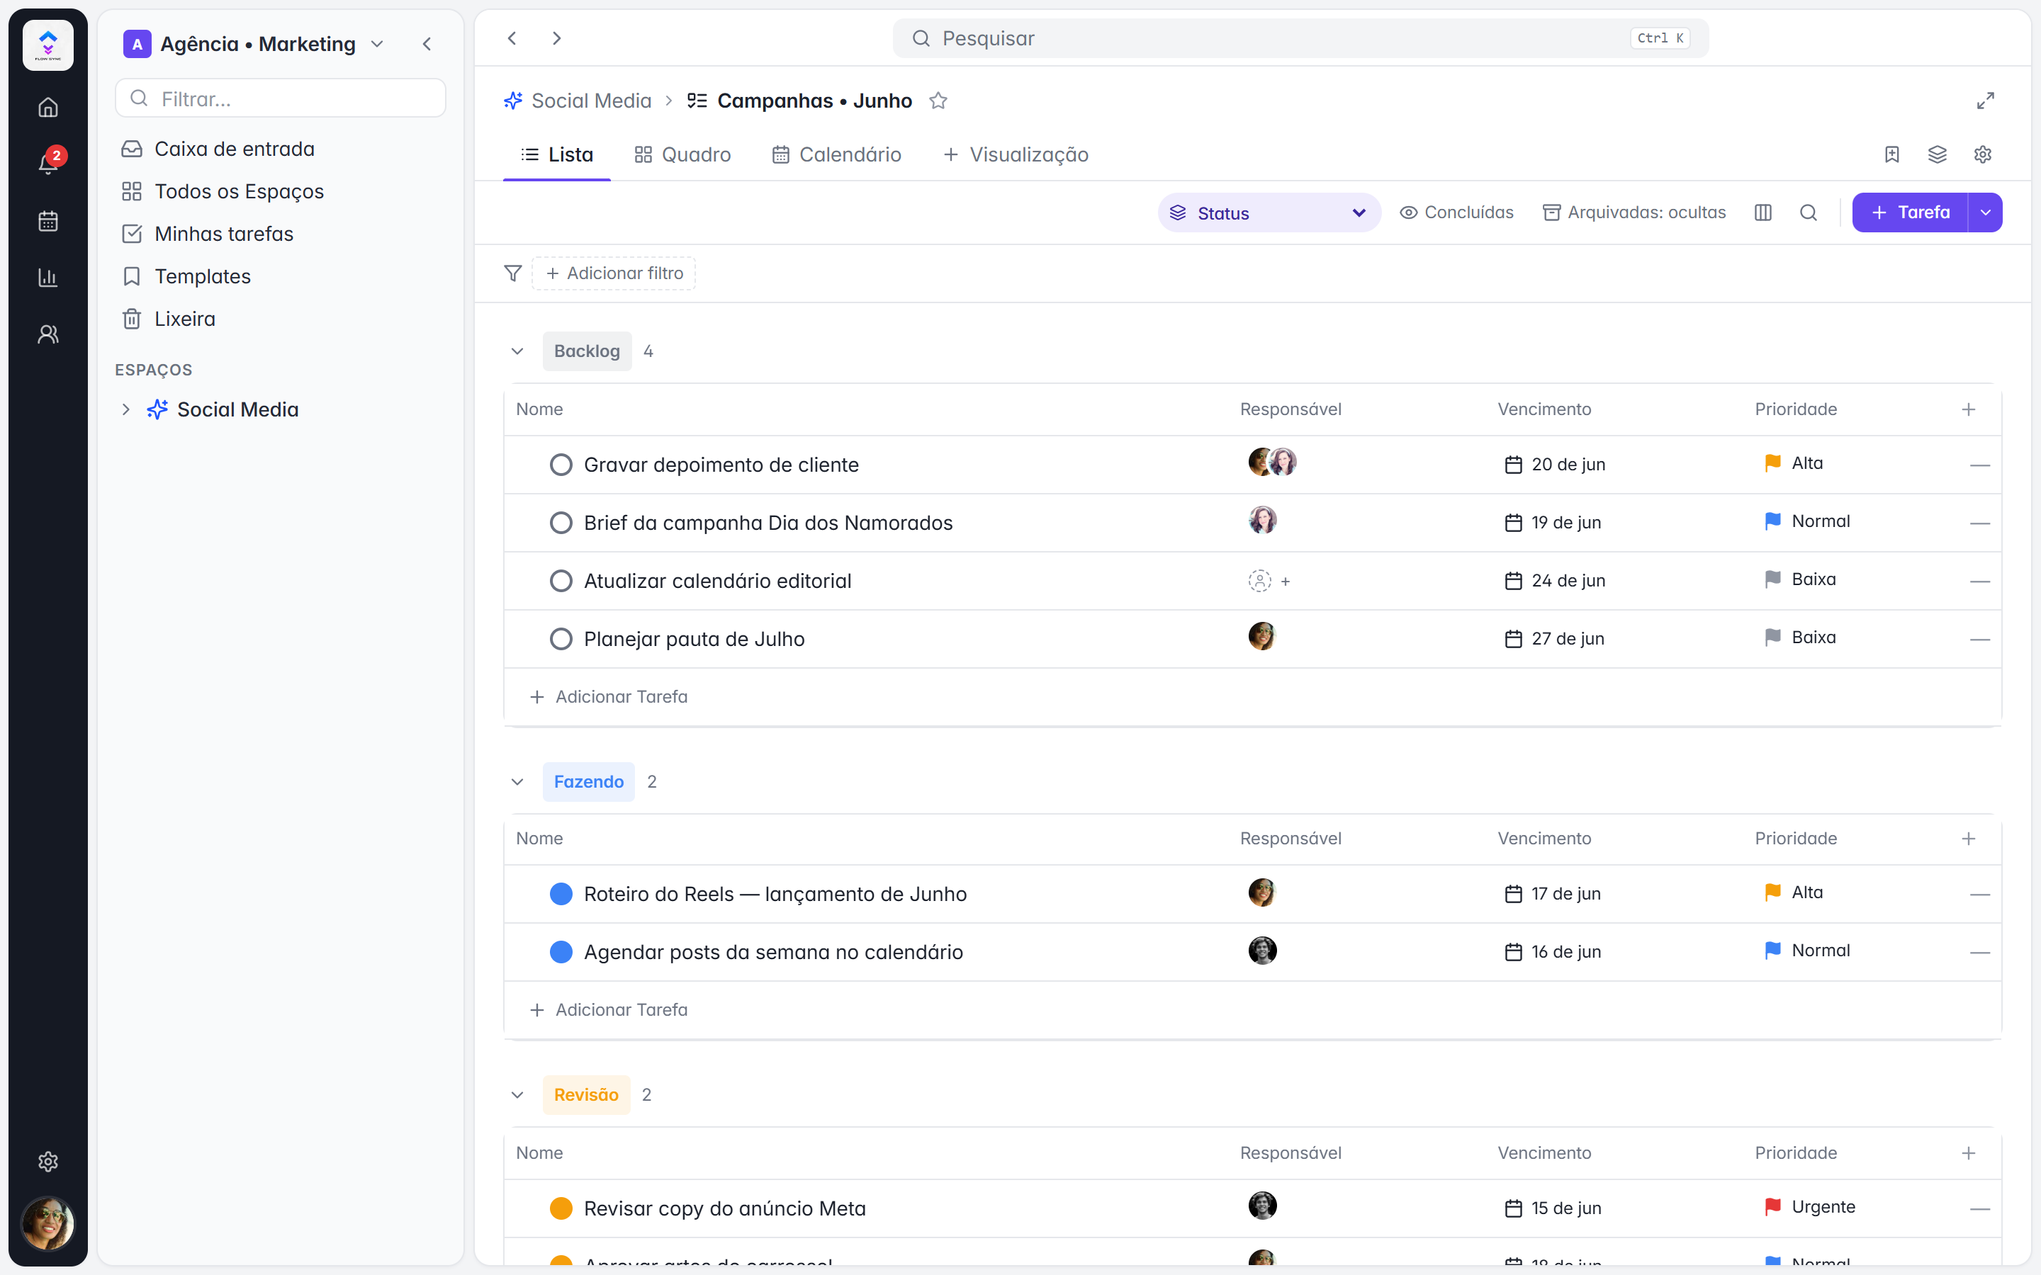Open the Status grouping dropdown
The width and height of the screenshot is (2041, 1275).
(x=1269, y=212)
